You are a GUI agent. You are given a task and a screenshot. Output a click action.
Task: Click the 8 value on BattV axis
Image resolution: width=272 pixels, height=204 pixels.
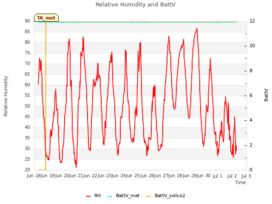pos(251,71)
